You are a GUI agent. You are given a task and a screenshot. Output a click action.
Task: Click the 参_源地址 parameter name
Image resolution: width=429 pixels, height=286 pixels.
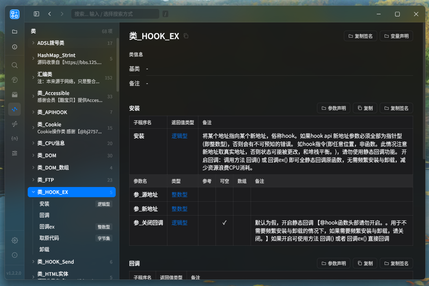pyautogui.click(x=145, y=195)
